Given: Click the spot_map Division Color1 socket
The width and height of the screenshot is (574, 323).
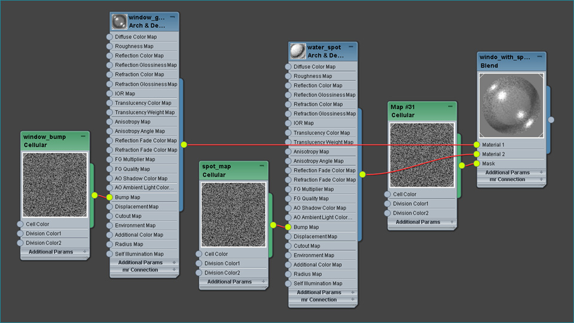Looking at the screenshot, I should pos(199,263).
